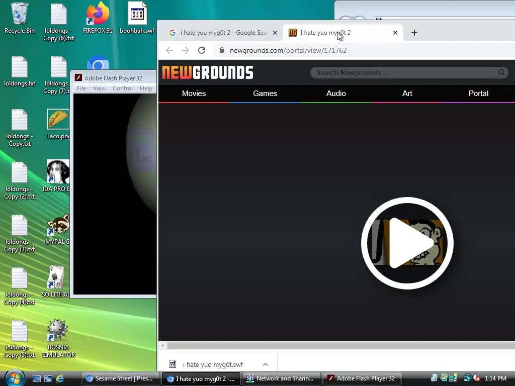
Task: Click the Chrome address bar URL
Action: [x=288, y=50]
